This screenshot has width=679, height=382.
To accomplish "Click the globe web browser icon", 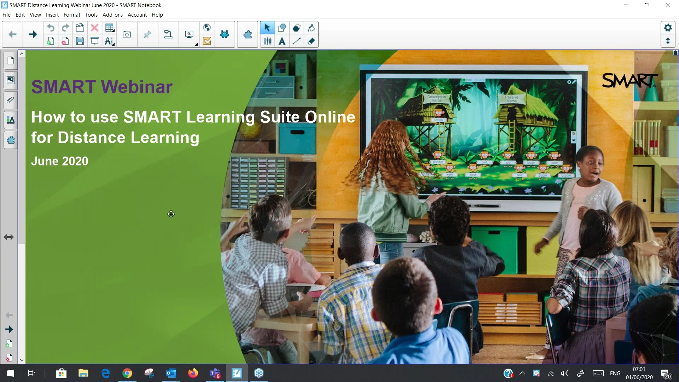I will [207, 28].
